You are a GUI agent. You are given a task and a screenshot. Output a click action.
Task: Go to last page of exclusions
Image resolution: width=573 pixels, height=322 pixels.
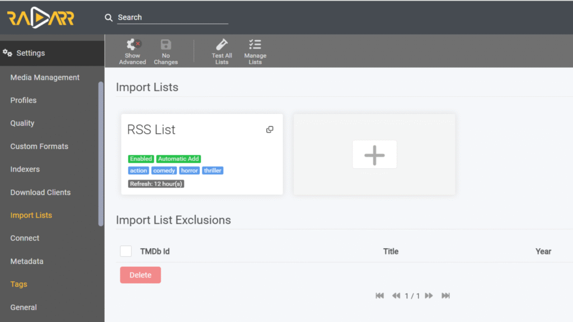pos(446,296)
